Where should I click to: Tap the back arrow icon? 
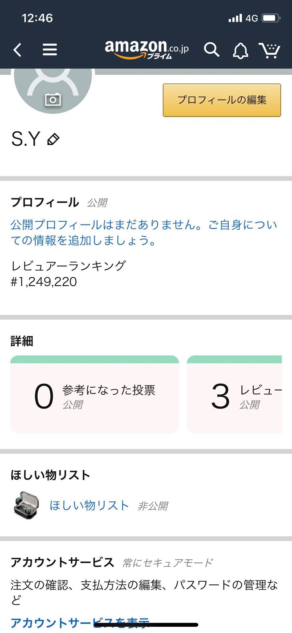tap(18, 50)
